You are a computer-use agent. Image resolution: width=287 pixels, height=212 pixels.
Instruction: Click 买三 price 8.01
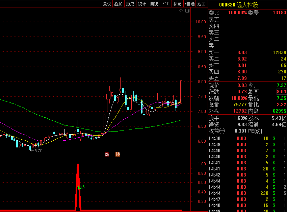242,65
